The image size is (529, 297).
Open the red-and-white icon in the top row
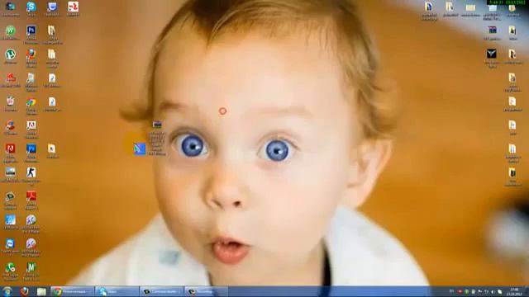click(x=73, y=7)
